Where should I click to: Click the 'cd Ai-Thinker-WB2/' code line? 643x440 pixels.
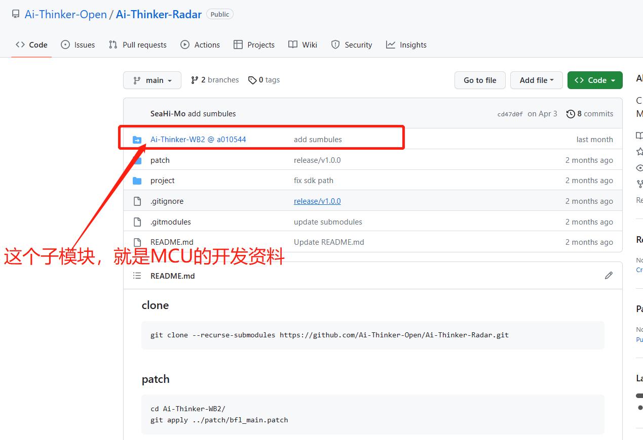(188, 409)
